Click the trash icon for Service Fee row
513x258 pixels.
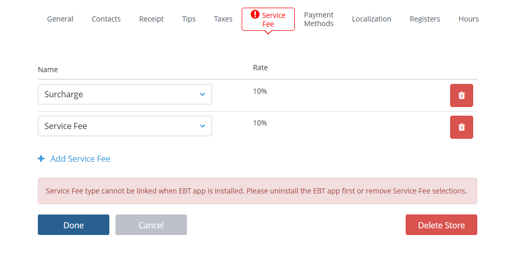tap(461, 127)
